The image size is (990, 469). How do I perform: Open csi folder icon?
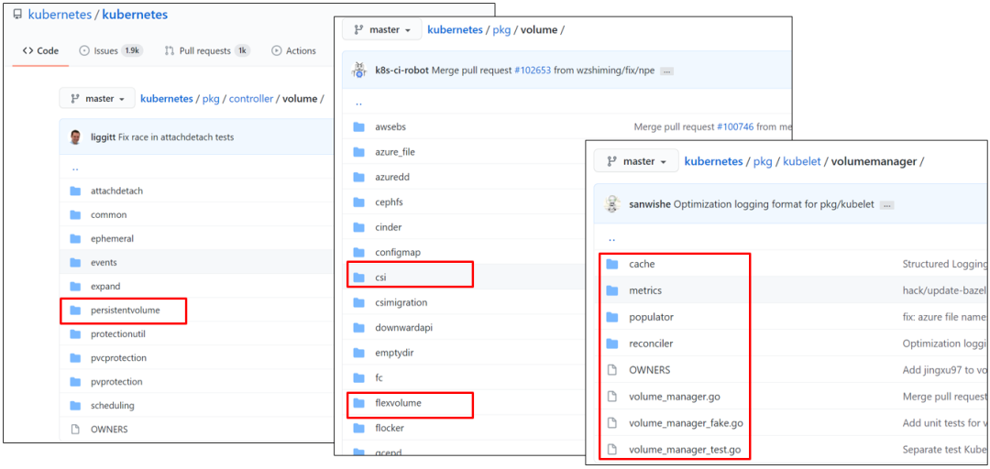pyautogui.click(x=359, y=278)
